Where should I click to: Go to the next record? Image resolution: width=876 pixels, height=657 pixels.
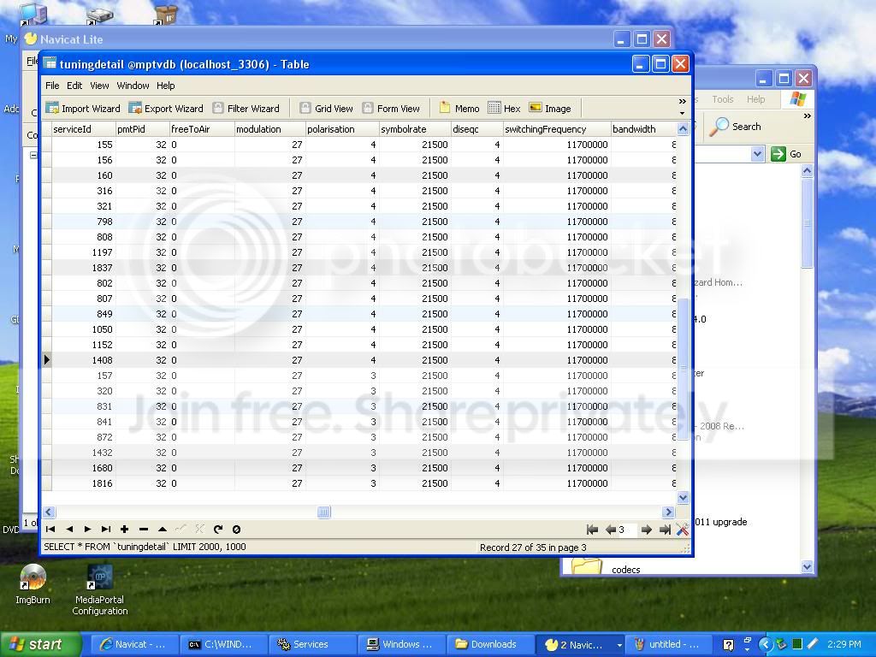coord(88,529)
